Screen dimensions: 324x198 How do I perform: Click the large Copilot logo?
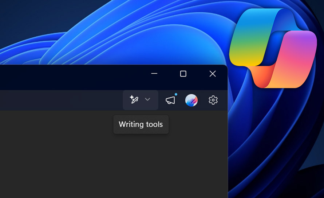click(273, 49)
